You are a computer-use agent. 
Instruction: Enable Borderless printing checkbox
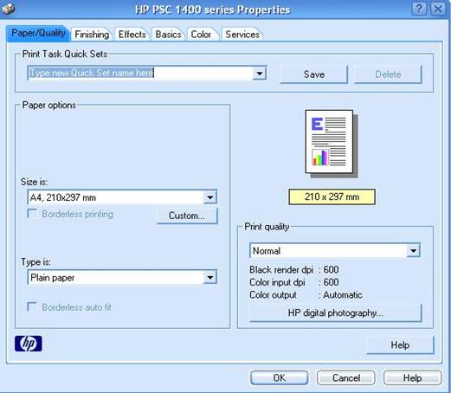[32, 214]
